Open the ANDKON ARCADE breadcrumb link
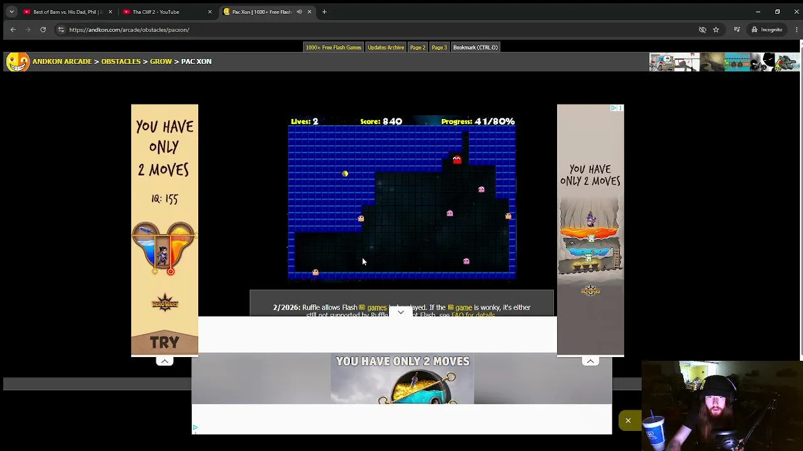803x451 pixels. pyautogui.click(x=62, y=61)
